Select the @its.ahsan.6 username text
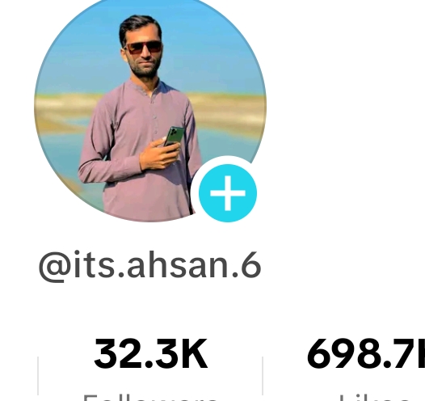 click(x=150, y=266)
